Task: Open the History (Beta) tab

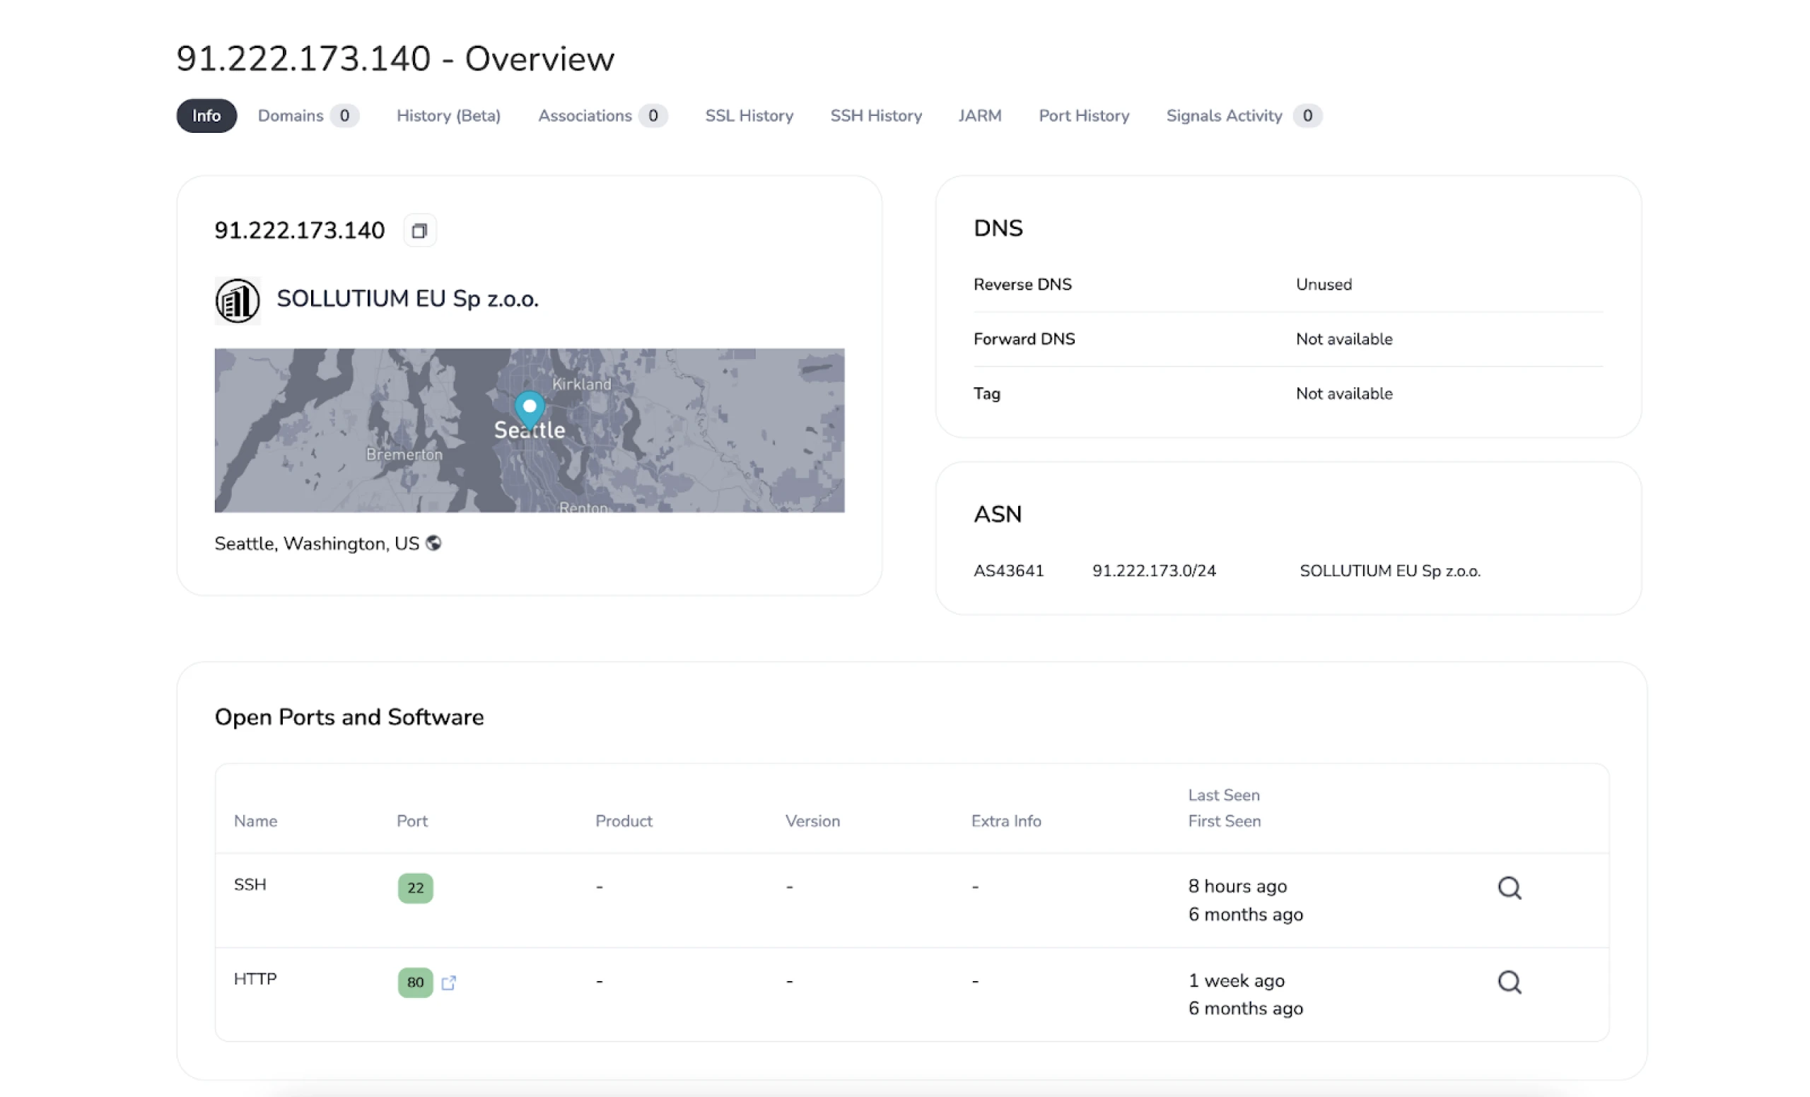Action: (448, 115)
